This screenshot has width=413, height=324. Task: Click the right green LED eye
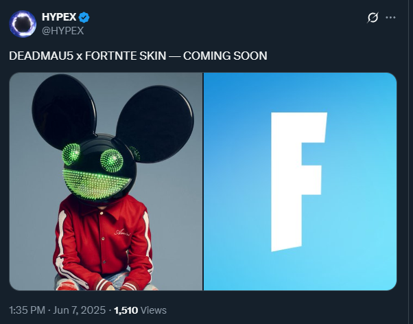pyautogui.click(x=112, y=161)
